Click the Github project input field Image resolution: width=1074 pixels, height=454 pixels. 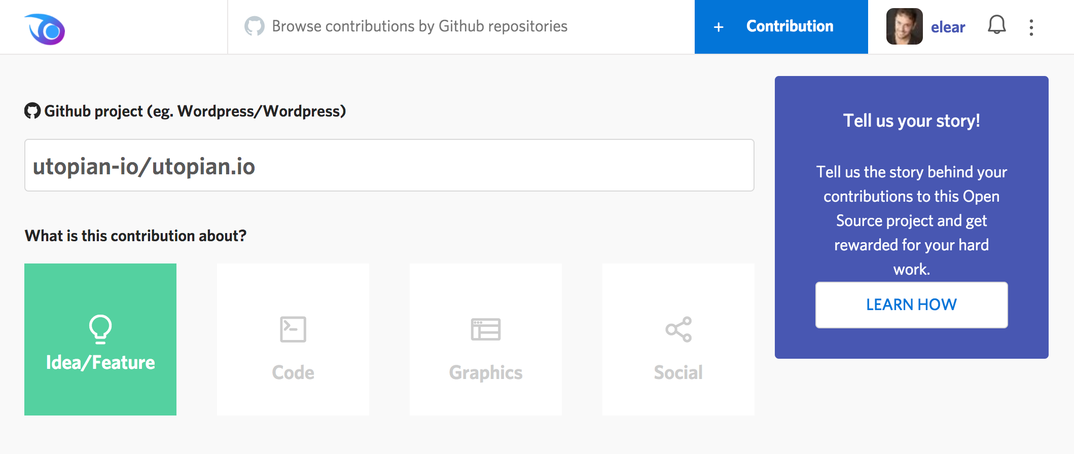click(389, 165)
